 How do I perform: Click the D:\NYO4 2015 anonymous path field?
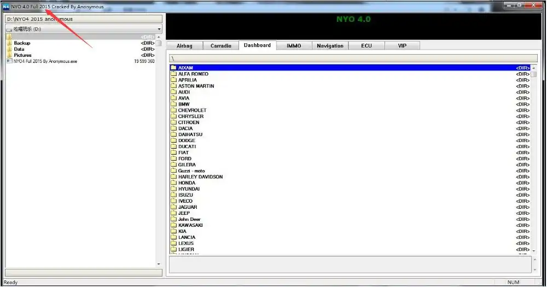(x=84, y=19)
